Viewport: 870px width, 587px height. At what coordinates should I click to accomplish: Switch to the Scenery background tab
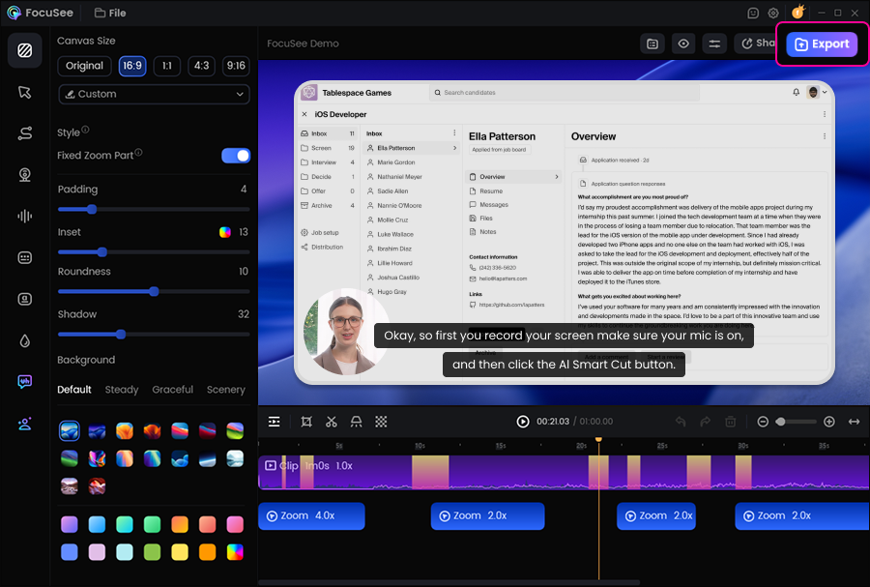(225, 390)
